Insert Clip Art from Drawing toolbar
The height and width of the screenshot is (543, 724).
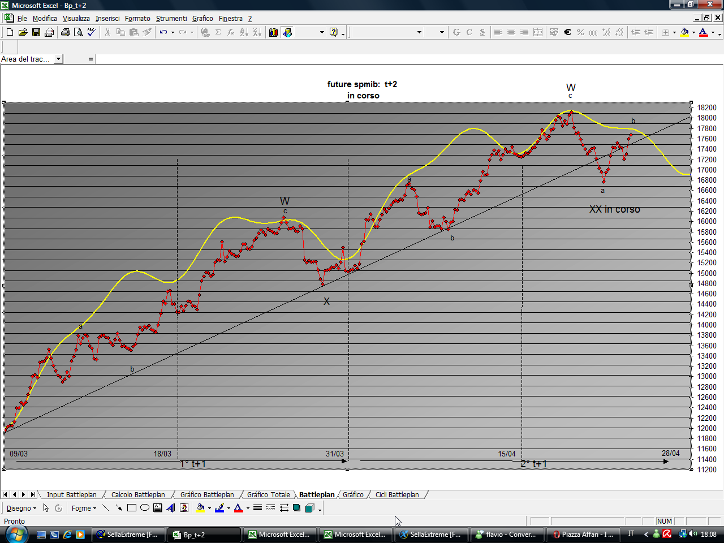click(x=184, y=508)
